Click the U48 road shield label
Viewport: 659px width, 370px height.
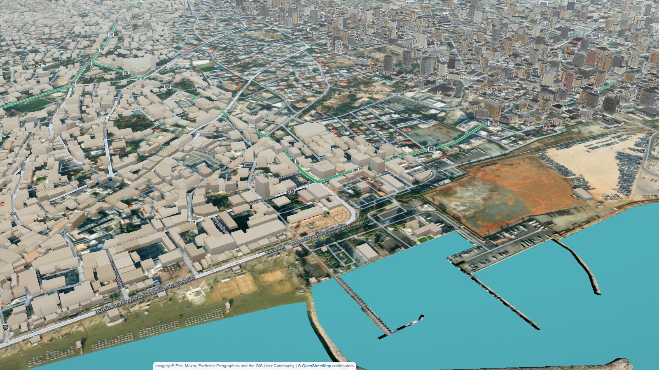pos(290,192)
